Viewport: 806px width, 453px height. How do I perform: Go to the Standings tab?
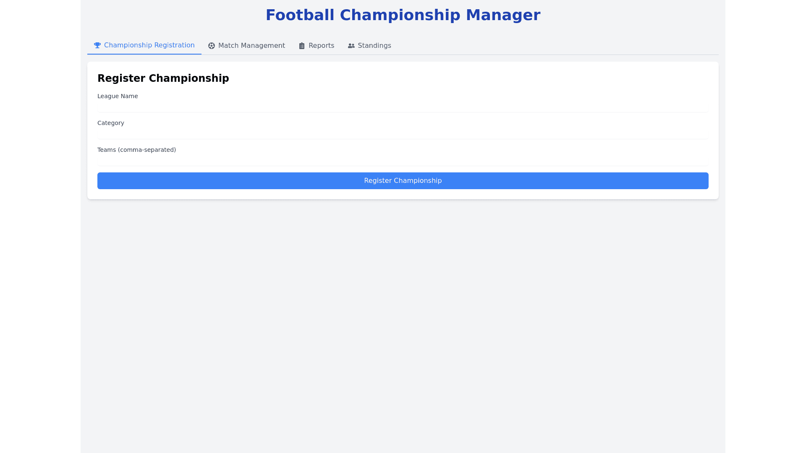click(x=374, y=46)
